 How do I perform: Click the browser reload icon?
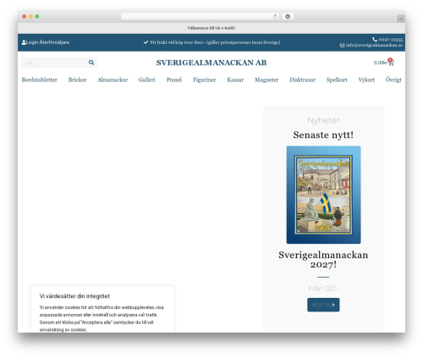pos(275,16)
